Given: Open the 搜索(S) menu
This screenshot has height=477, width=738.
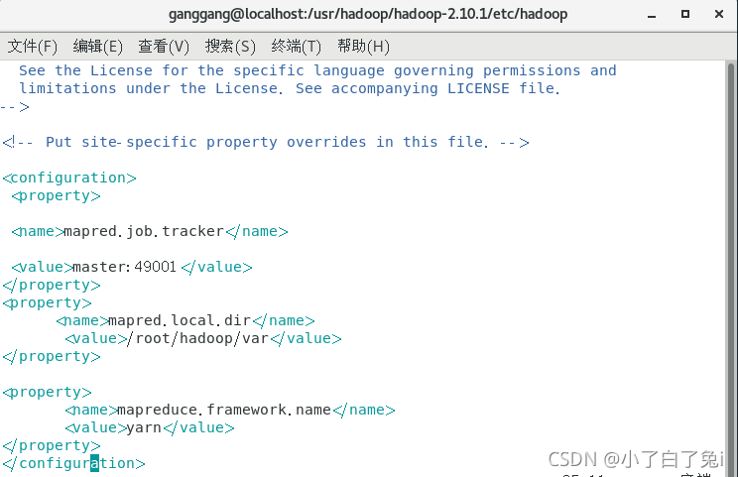Looking at the screenshot, I should (x=230, y=47).
